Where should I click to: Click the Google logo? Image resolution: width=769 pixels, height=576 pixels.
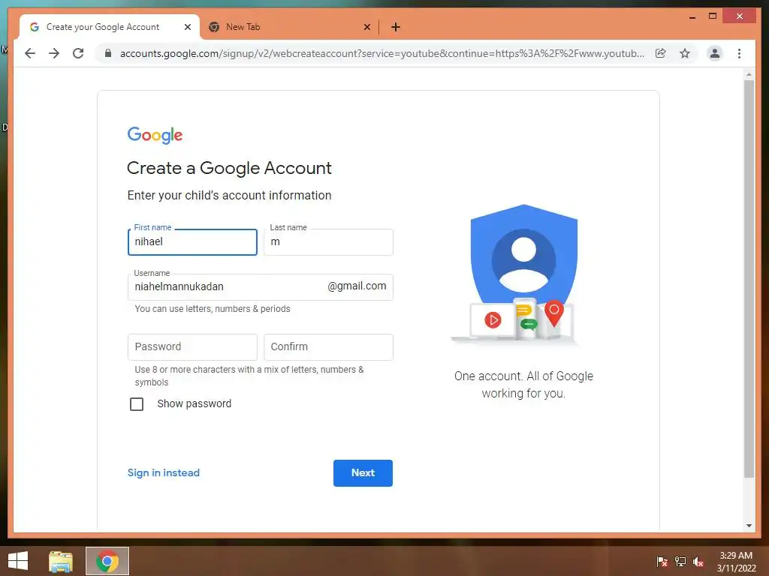click(155, 135)
